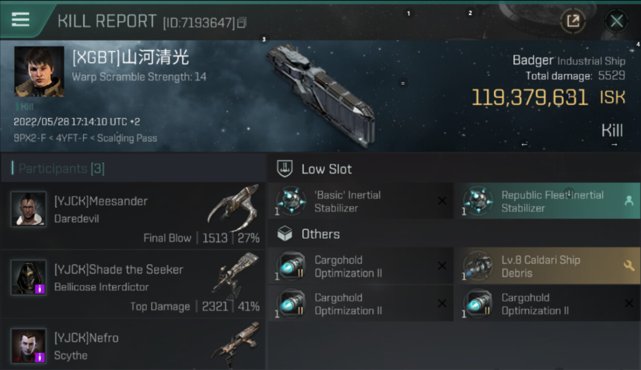The height and width of the screenshot is (370, 641).
Task: Click the share export icon
Action: (573, 21)
